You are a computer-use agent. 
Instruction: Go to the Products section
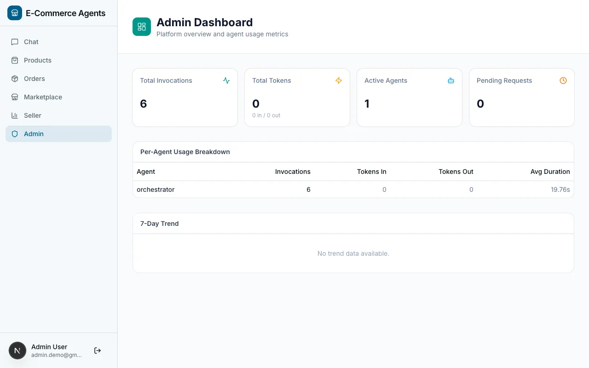[58, 60]
